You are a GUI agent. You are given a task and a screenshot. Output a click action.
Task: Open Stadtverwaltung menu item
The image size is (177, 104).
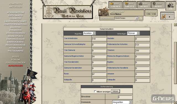pos(15,24)
